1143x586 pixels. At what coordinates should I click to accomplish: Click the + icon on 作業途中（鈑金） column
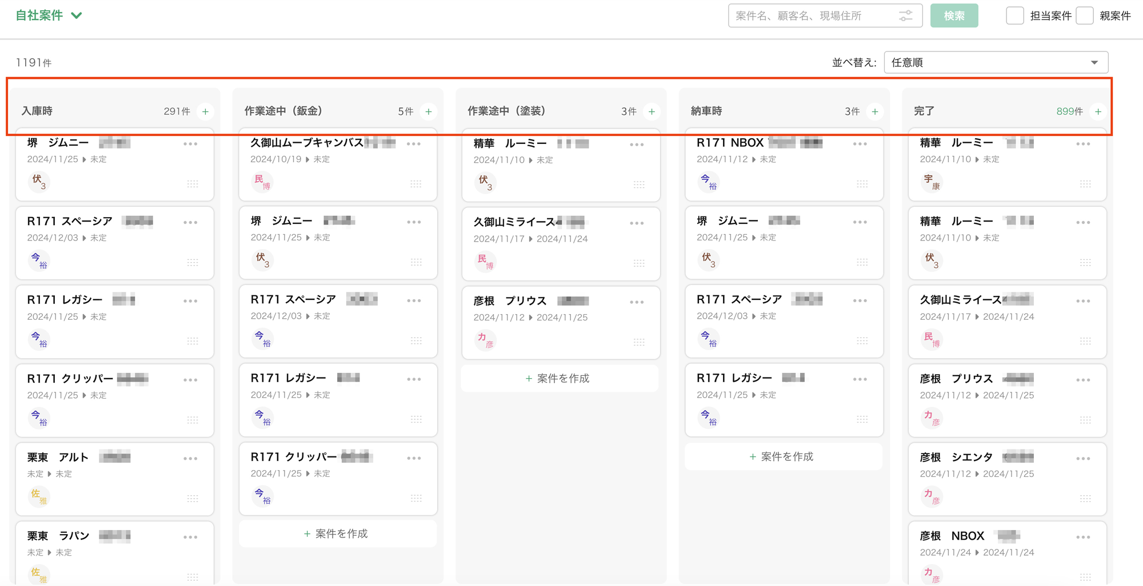pyautogui.click(x=429, y=111)
